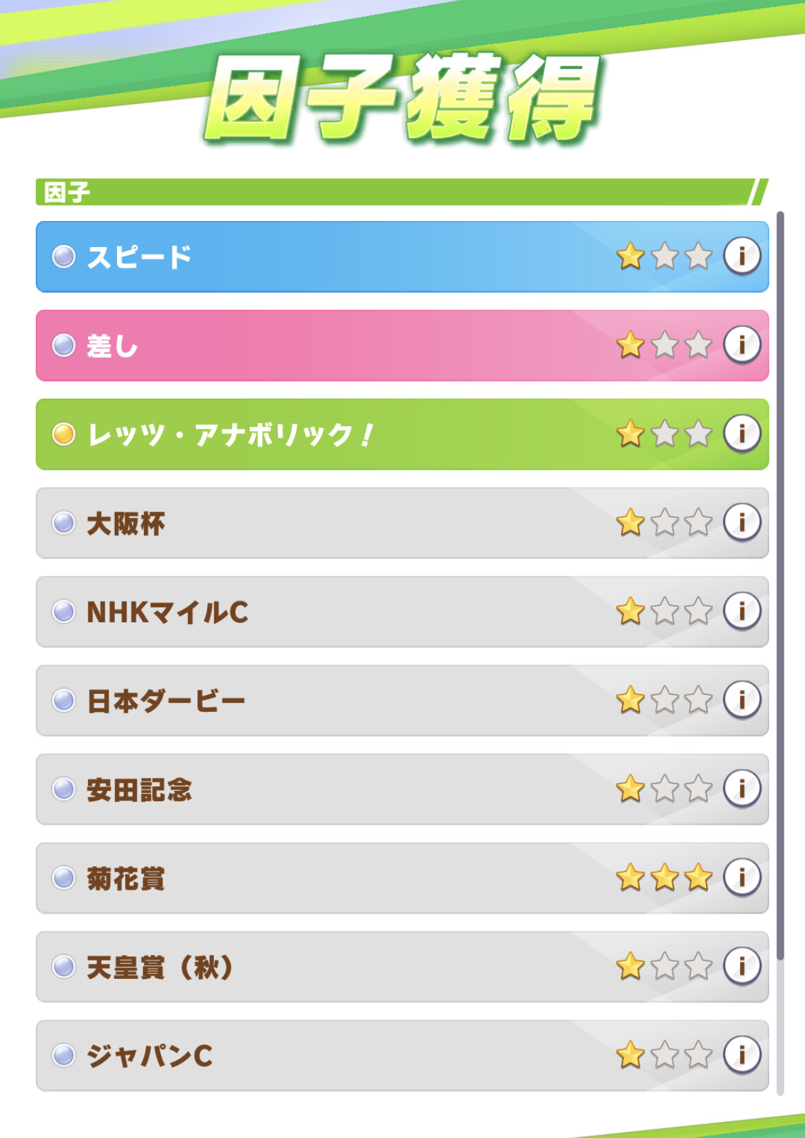Click the 因子 section header bar
Screen dimensions: 805x1138
(x=399, y=192)
